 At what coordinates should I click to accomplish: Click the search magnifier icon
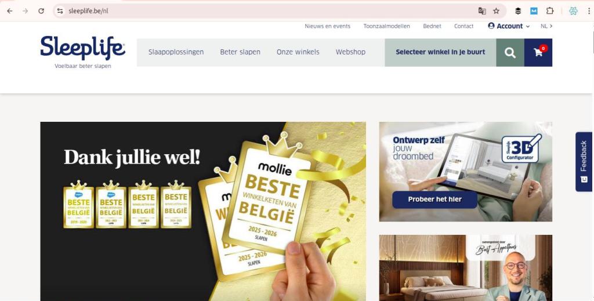[510, 53]
